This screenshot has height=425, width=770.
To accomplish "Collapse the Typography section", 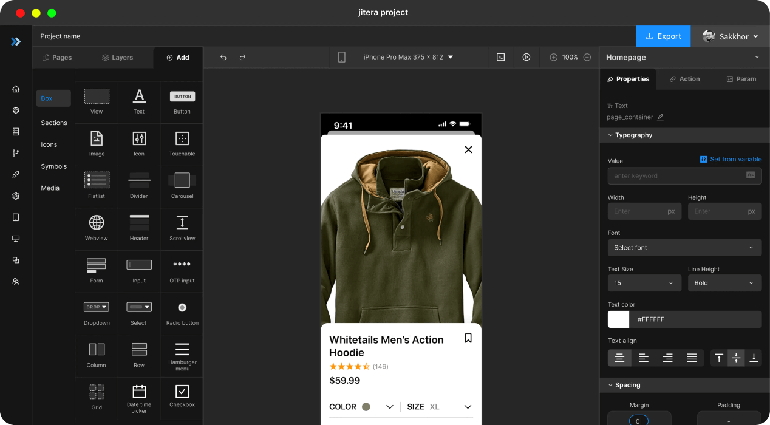I will [610, 135].
